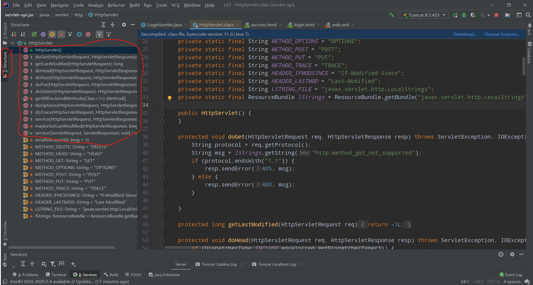Image resolution: width=533 pixels, height=285 pixels.
Task: Open the Database tool window
Action: click(x=529, y=53)
